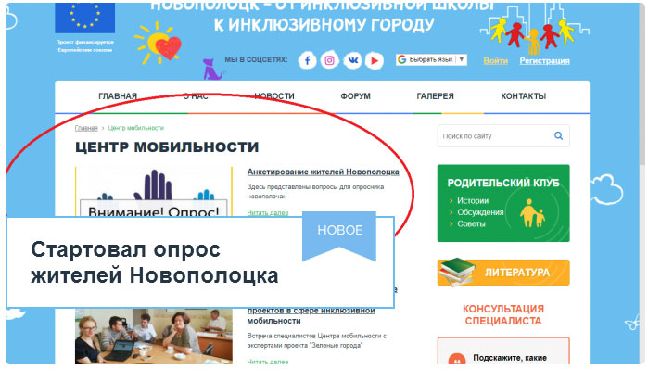Open Анкетирование жителей Новополоцка article link
This screenshot has width=648, height=369.
point(324,172)
